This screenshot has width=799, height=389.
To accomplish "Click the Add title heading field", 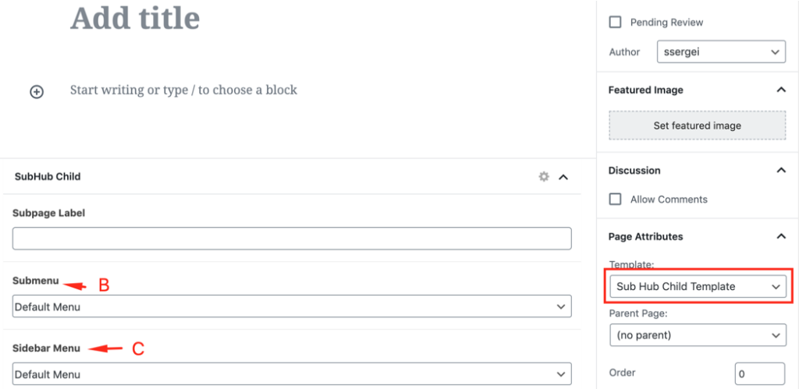I will click(x=135, y=17).
